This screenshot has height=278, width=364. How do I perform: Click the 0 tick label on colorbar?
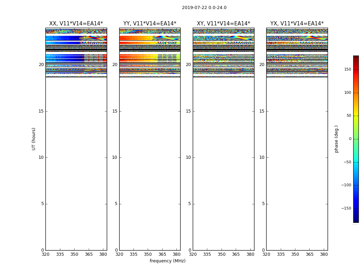pyautogui.click(x=350, y=139)
